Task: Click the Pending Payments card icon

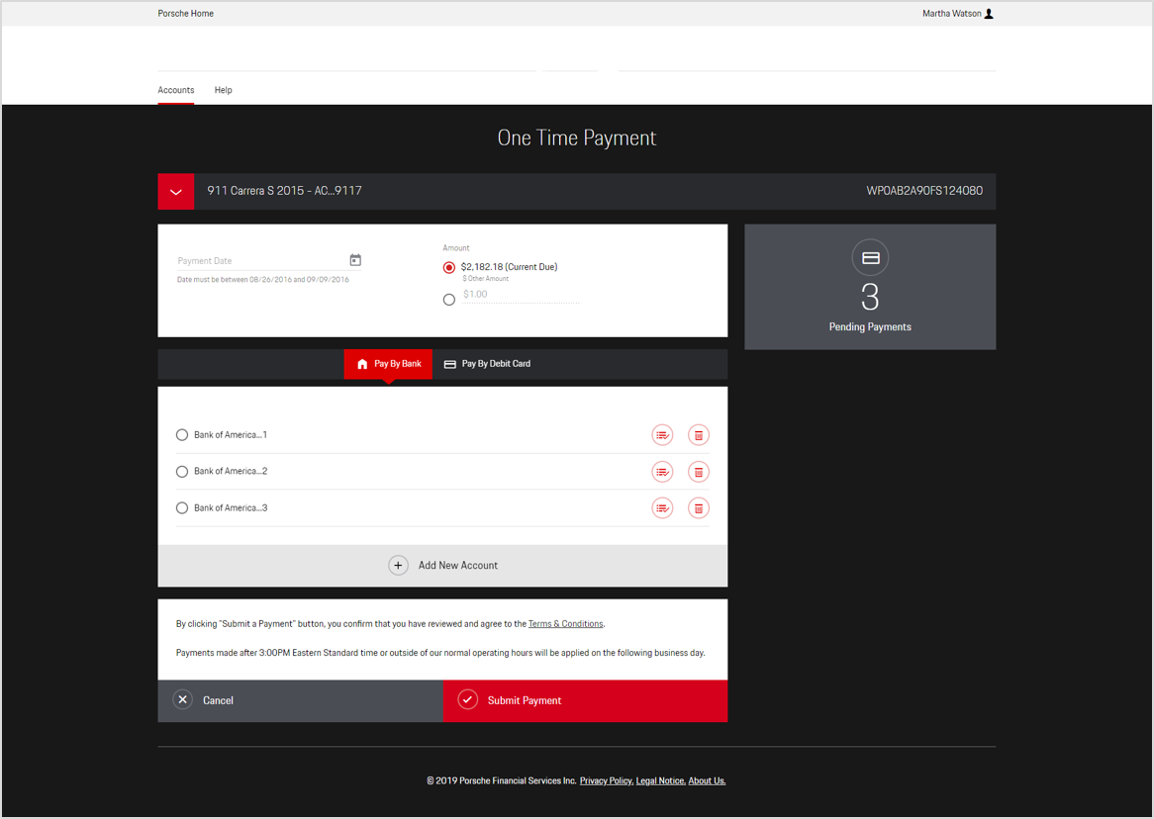Action: pyautogui.click(x=870, y=258)
